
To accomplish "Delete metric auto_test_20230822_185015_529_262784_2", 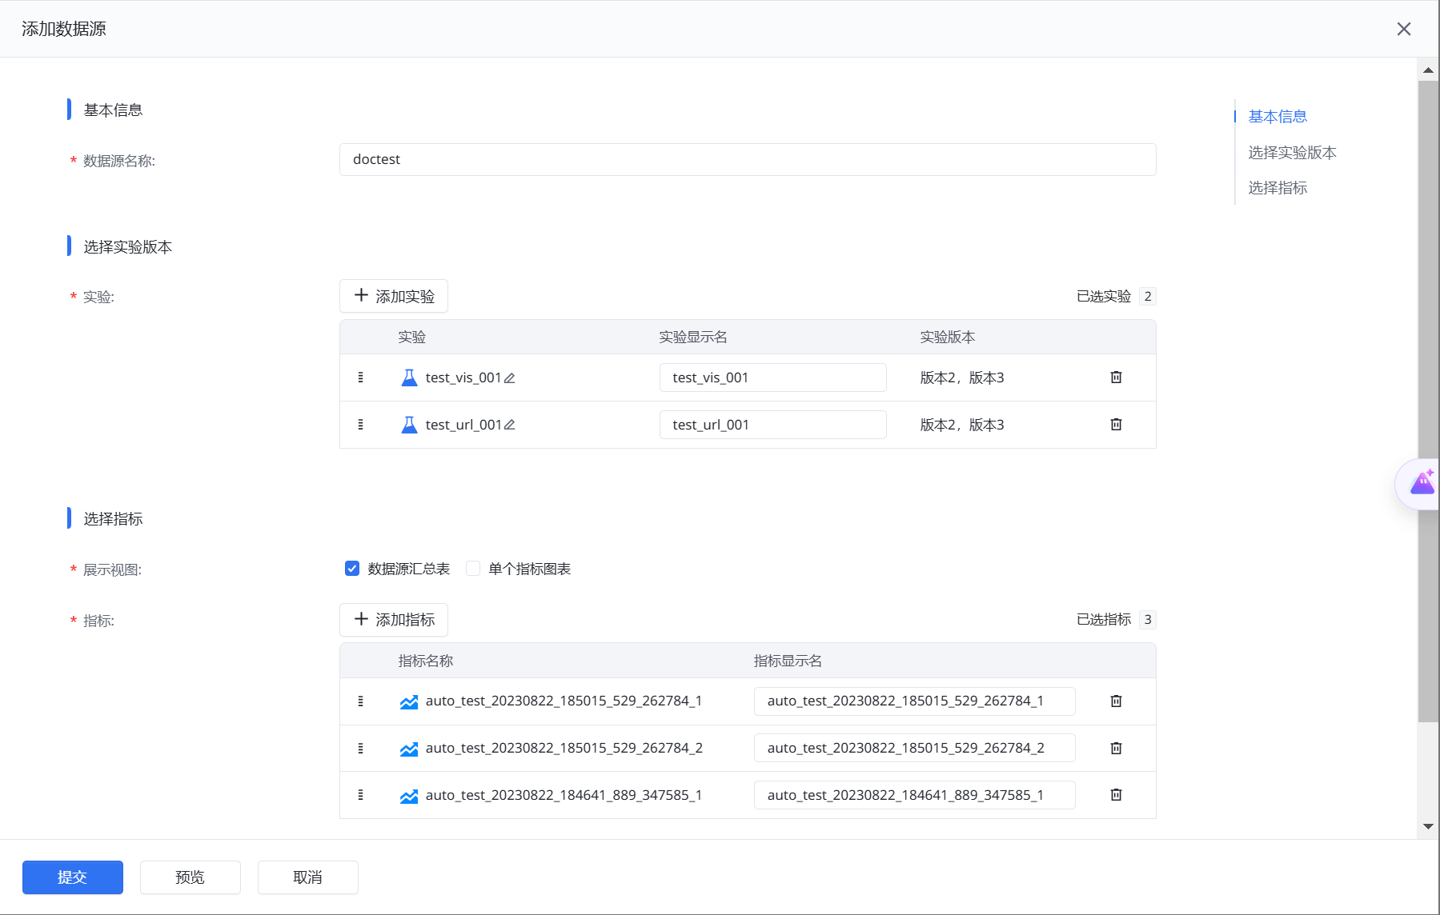I will (x=1116, y=748).
